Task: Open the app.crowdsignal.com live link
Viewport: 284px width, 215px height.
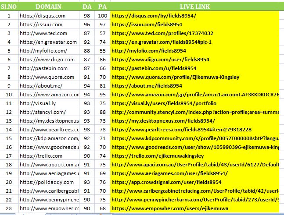Action: pos(166,182)
